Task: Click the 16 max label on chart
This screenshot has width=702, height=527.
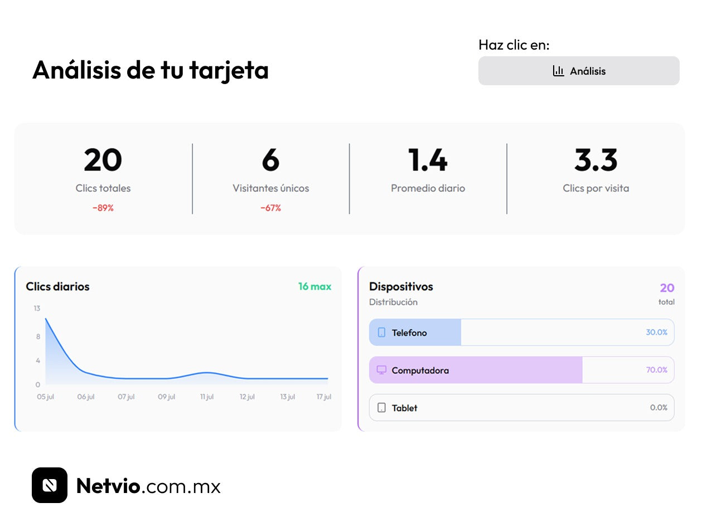Action: coord(314,286)
